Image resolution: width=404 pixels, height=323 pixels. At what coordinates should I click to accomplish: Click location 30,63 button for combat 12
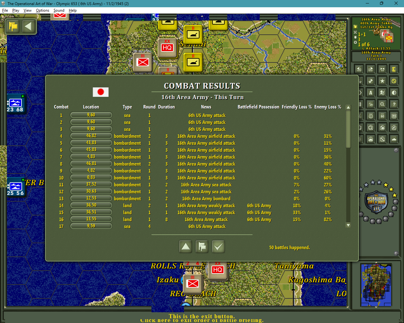[x=91, y=191]
